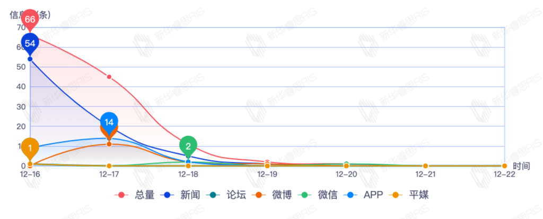This screenshot has height=219, width=543.
Task: Click the blue 14 APP marker pin
Action: [x=109, y=122]
